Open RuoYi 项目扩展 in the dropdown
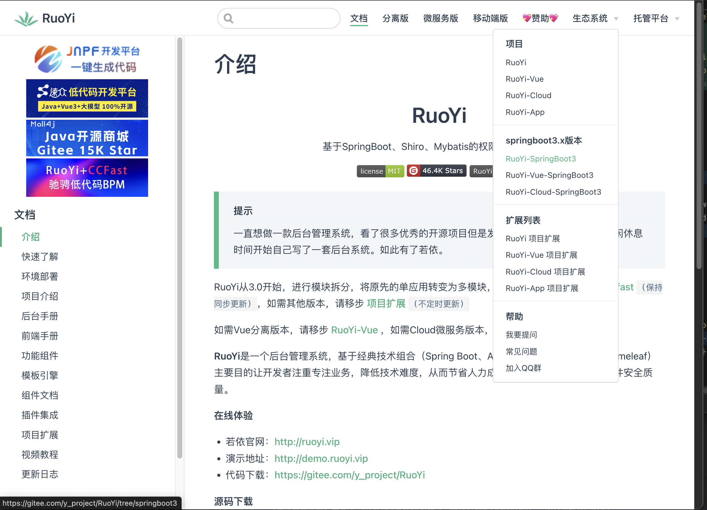The width and height of the screenshot is (707, 510). [x=533, y=239]
